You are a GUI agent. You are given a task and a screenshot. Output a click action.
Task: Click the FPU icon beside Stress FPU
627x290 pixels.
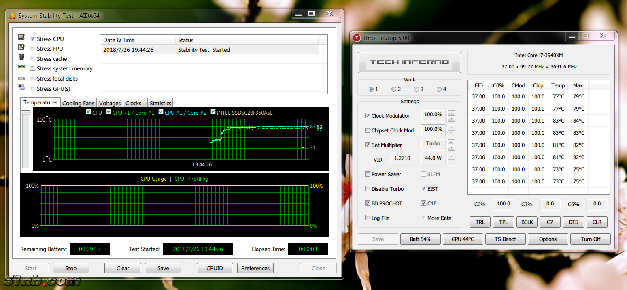(21, 47)
